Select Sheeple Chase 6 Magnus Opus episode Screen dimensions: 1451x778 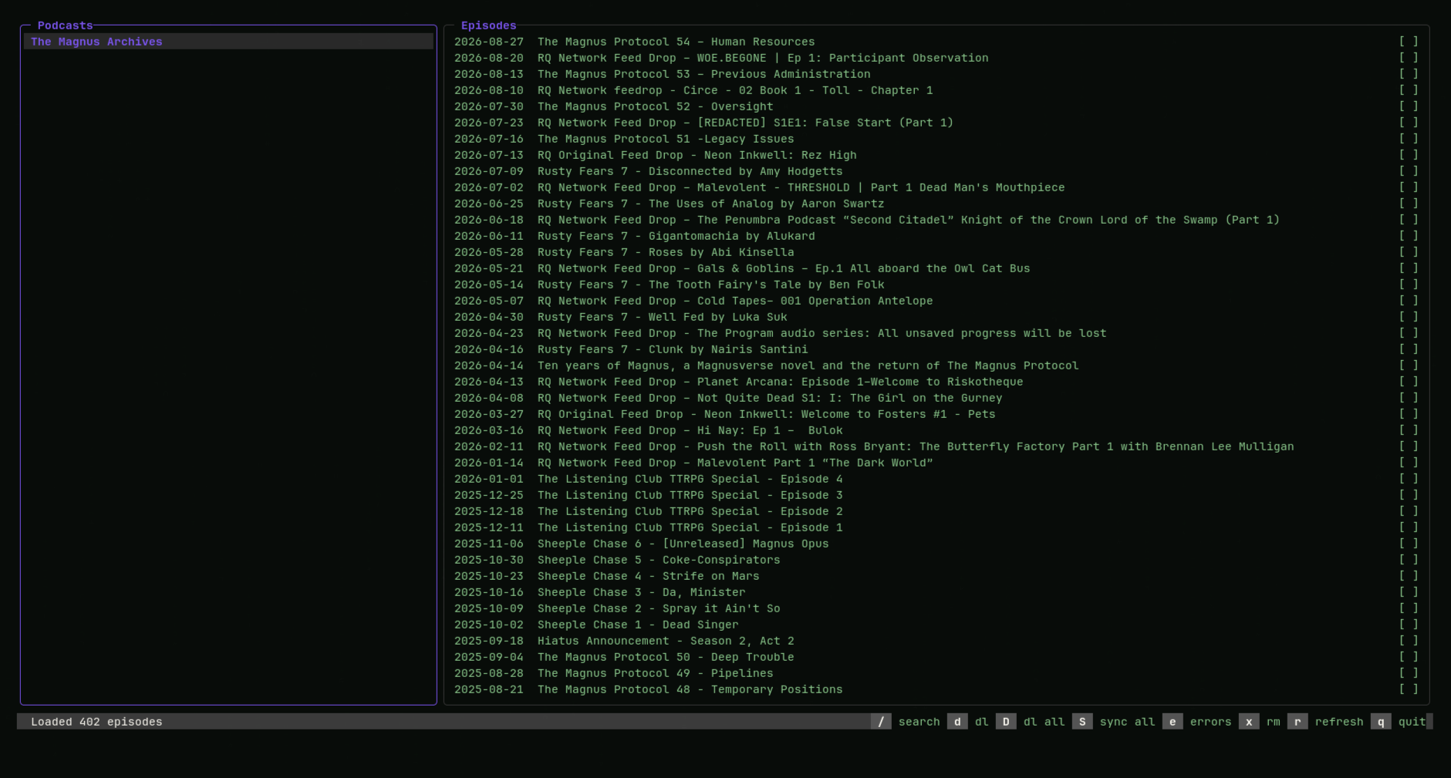(x=936, y=544)
